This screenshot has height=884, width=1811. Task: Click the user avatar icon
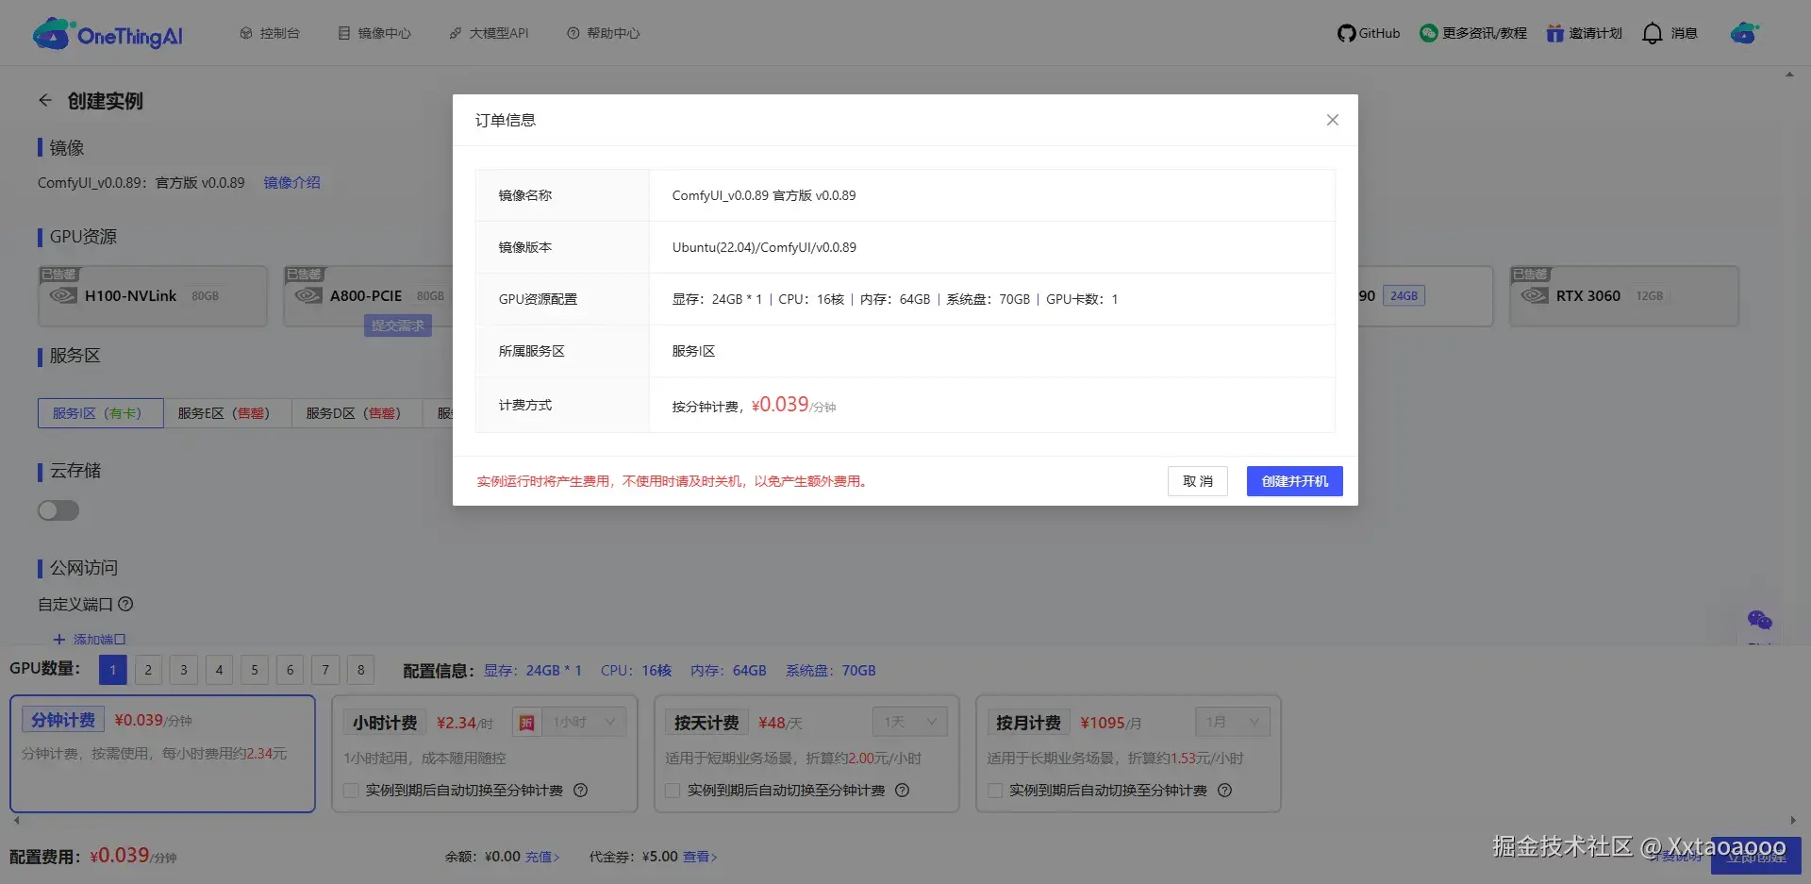click(x=1744, y=33)
